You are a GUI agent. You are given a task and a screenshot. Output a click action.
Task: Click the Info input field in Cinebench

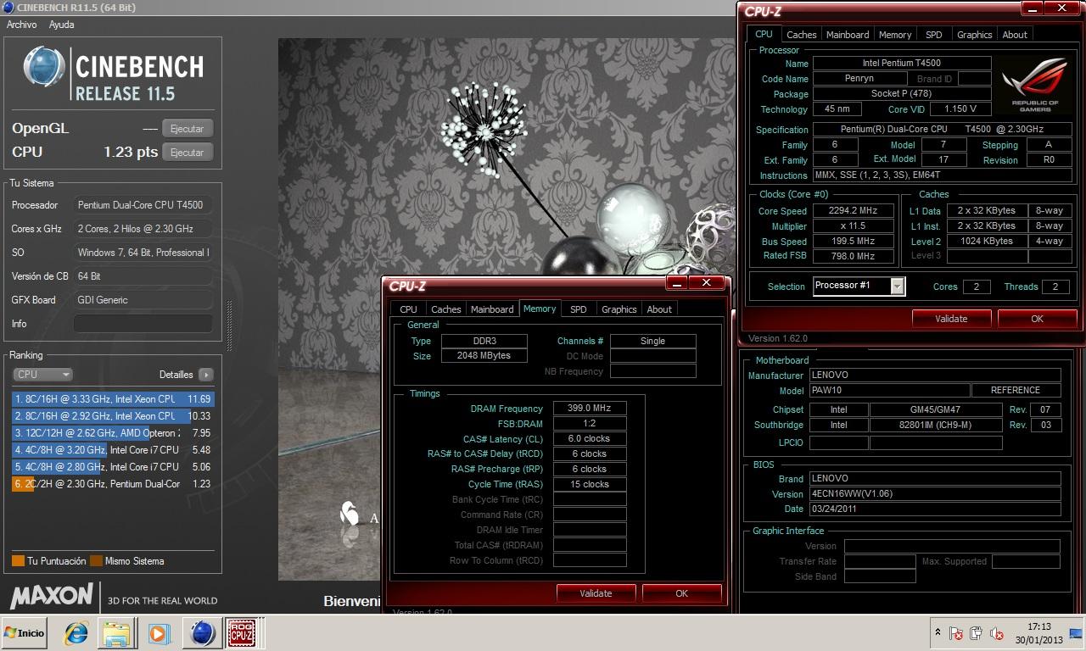[x=143, y=324]
